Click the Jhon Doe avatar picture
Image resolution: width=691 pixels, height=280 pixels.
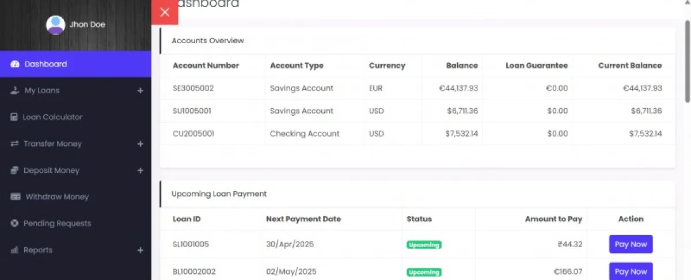click(x=56, y=25)
